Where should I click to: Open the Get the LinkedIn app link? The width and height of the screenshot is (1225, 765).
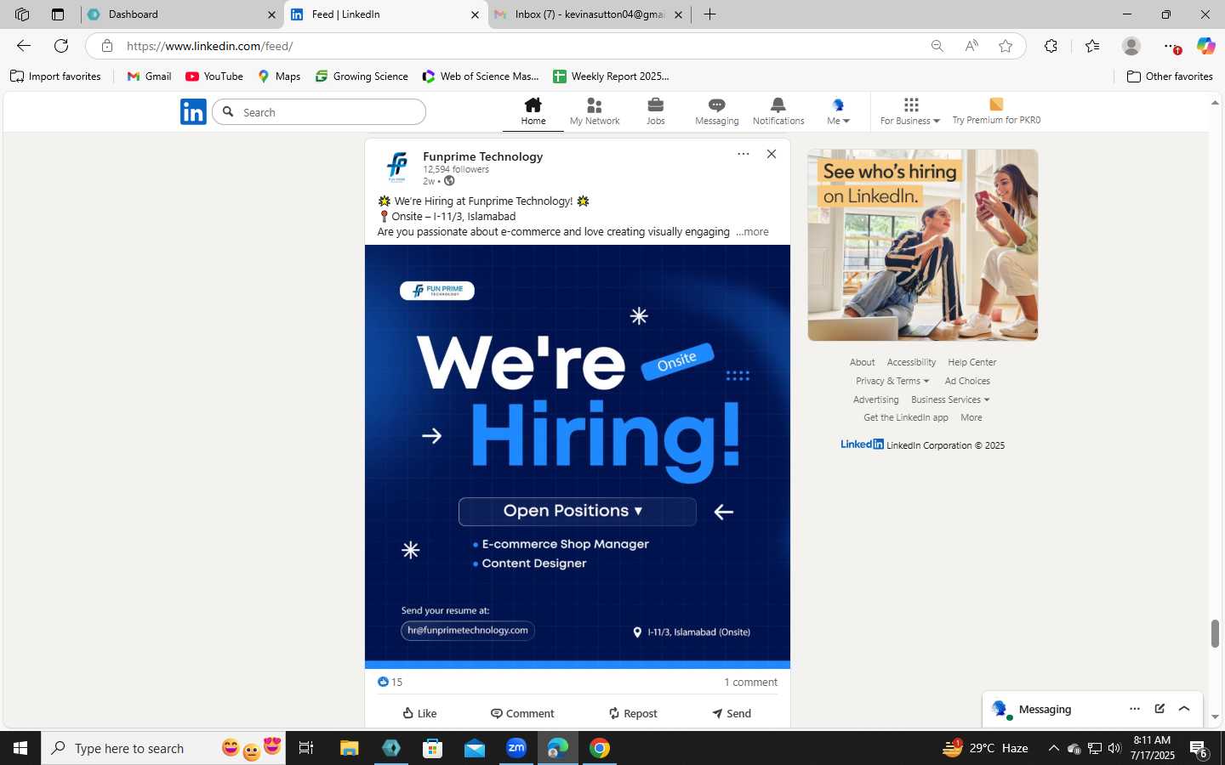click(x=905, y=417)
